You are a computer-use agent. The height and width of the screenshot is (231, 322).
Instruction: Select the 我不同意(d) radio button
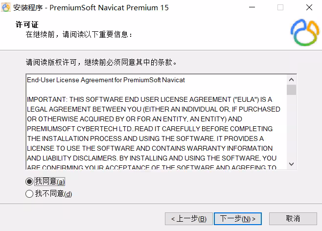(x=29, y=194)
